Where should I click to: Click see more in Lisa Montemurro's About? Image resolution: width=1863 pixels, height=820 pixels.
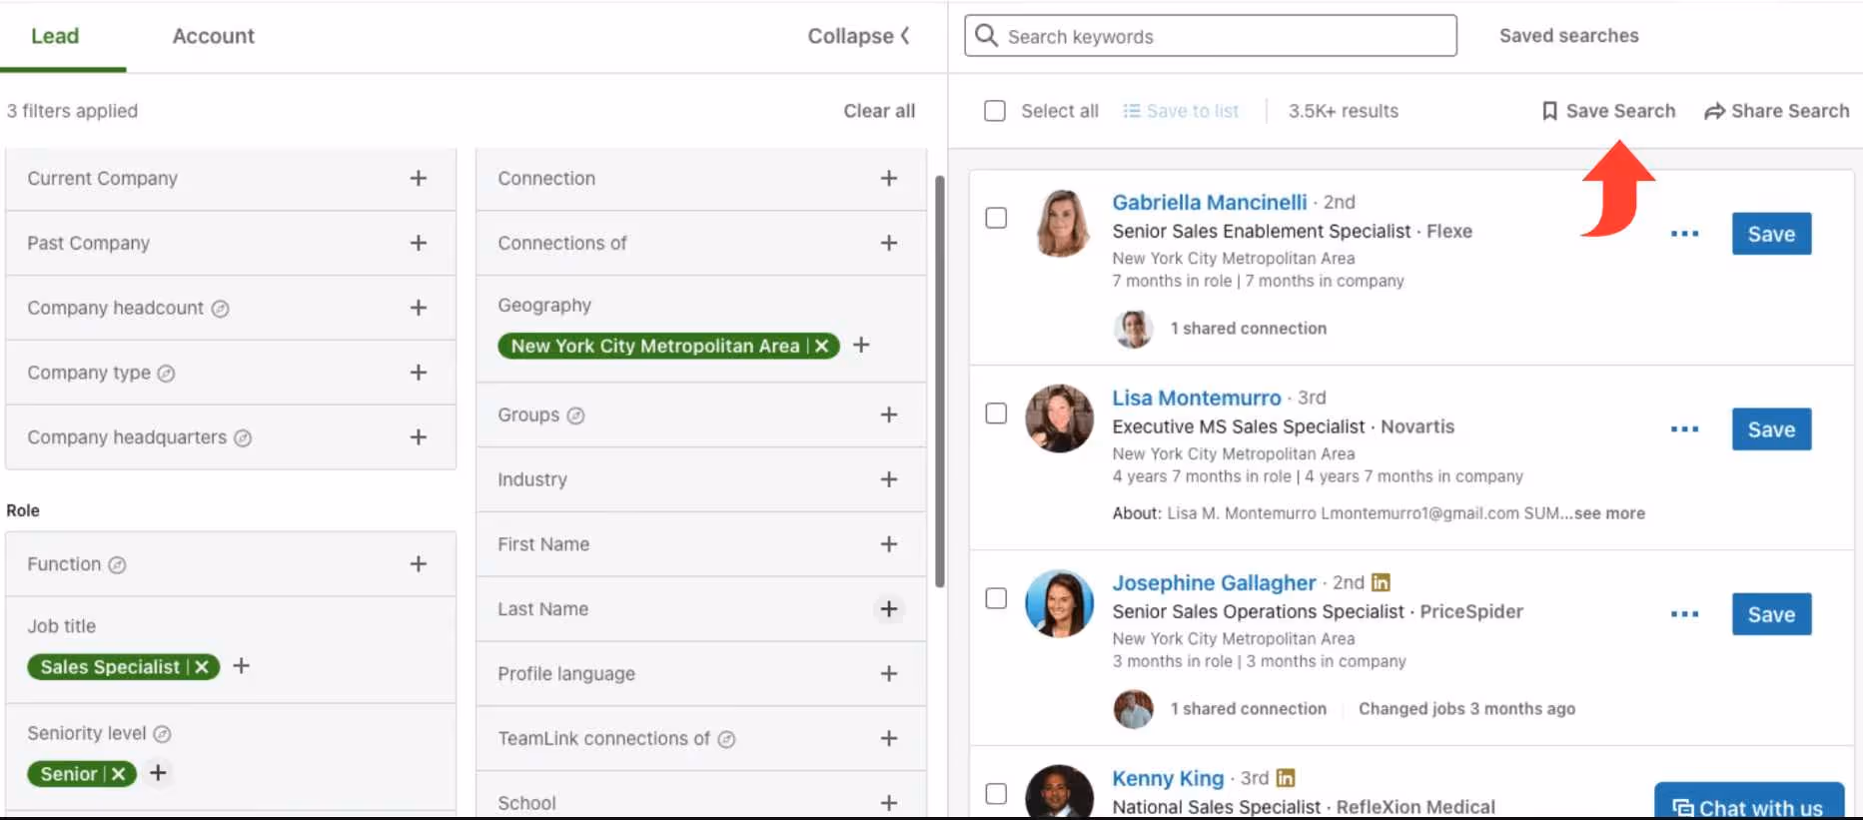1609,513
